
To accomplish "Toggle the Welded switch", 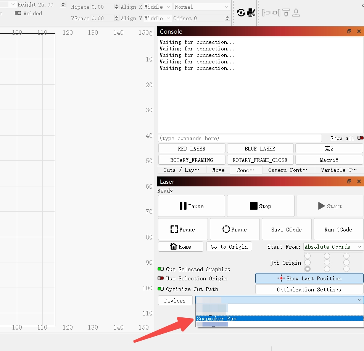I will 18,13.
